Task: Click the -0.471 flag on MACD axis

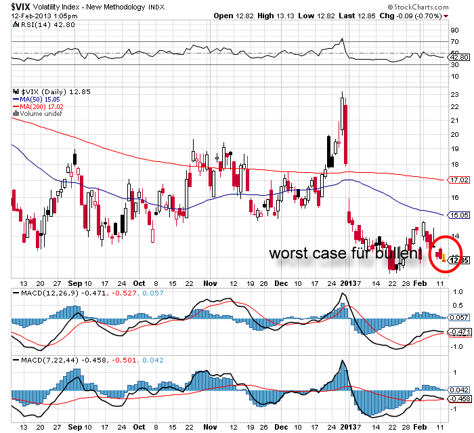Action: coord(459,332)
